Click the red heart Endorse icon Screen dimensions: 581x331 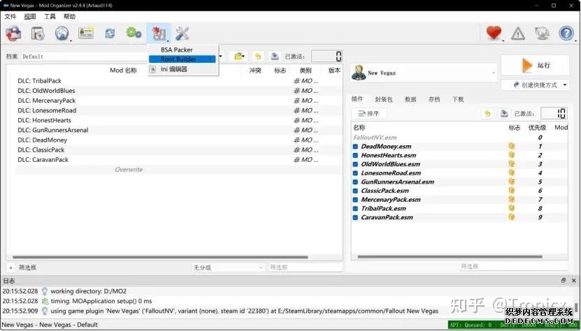coord(494,33)
